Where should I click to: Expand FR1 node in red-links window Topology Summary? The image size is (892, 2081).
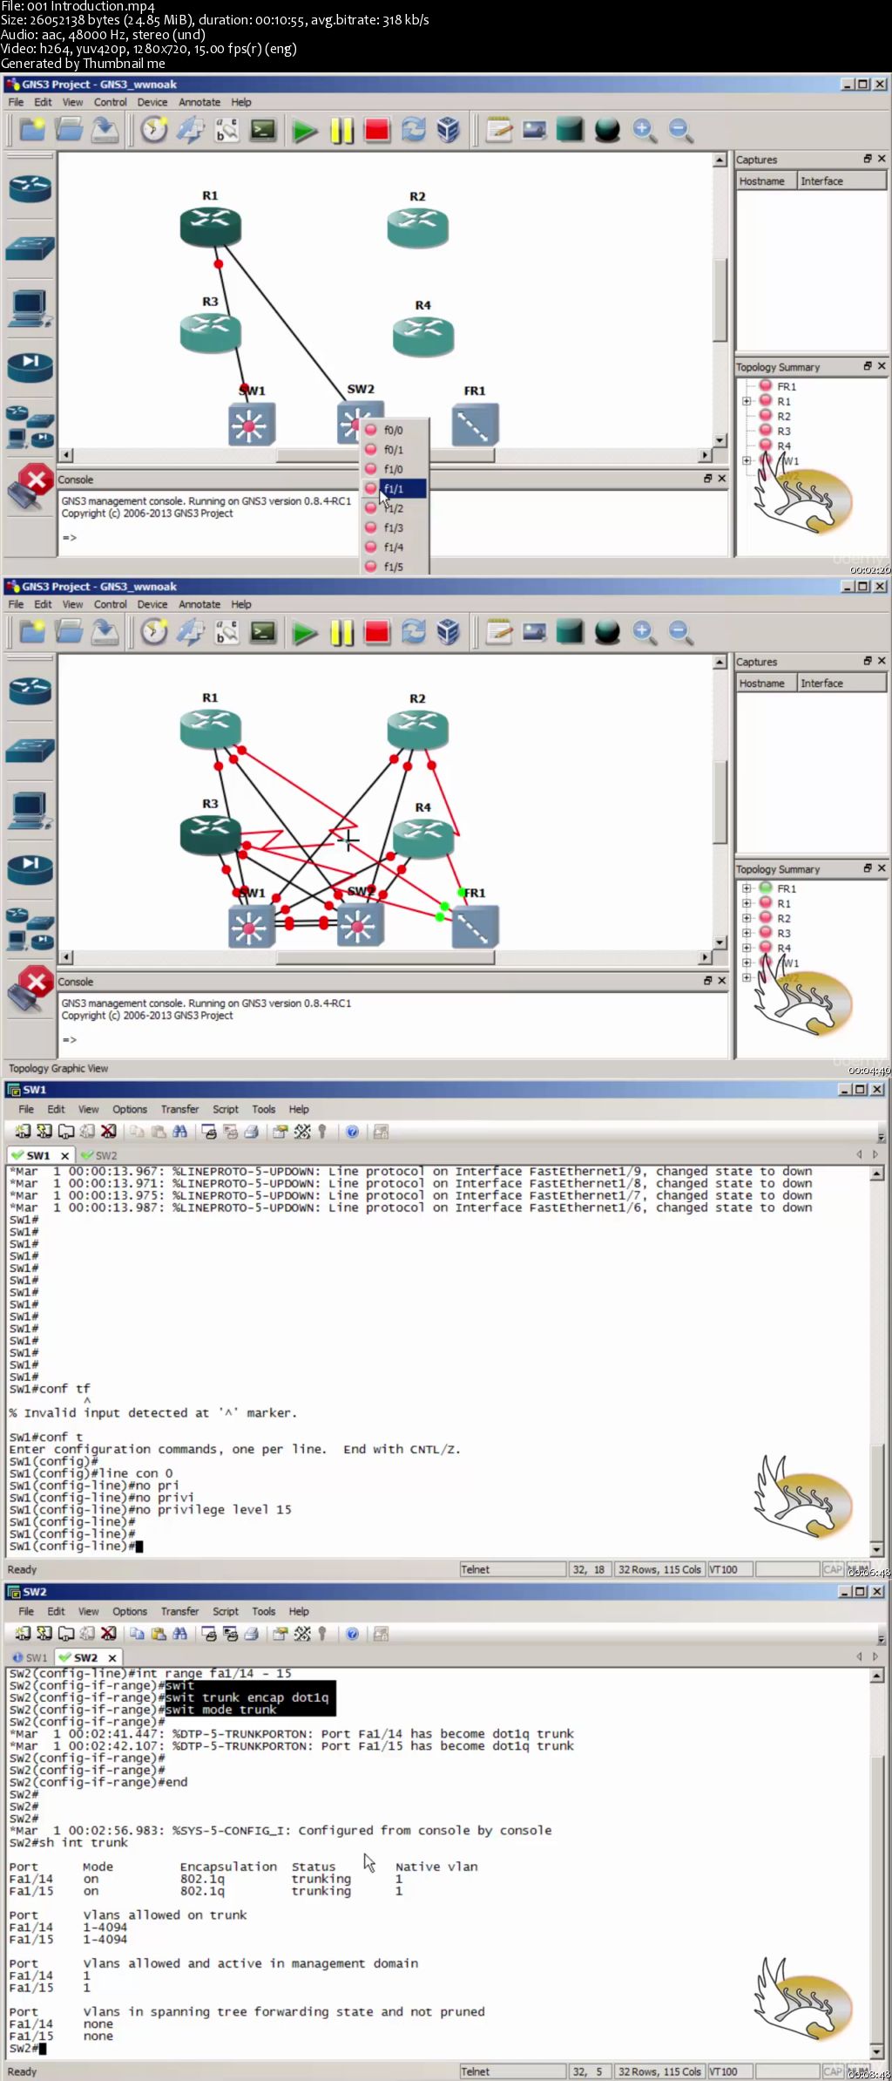coord(747,889)
